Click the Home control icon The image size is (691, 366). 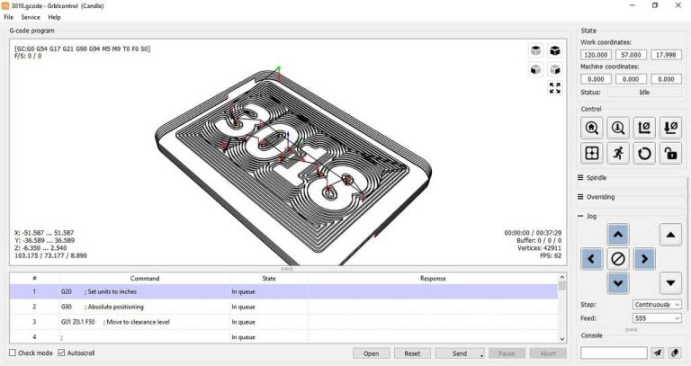pos(591,129)
